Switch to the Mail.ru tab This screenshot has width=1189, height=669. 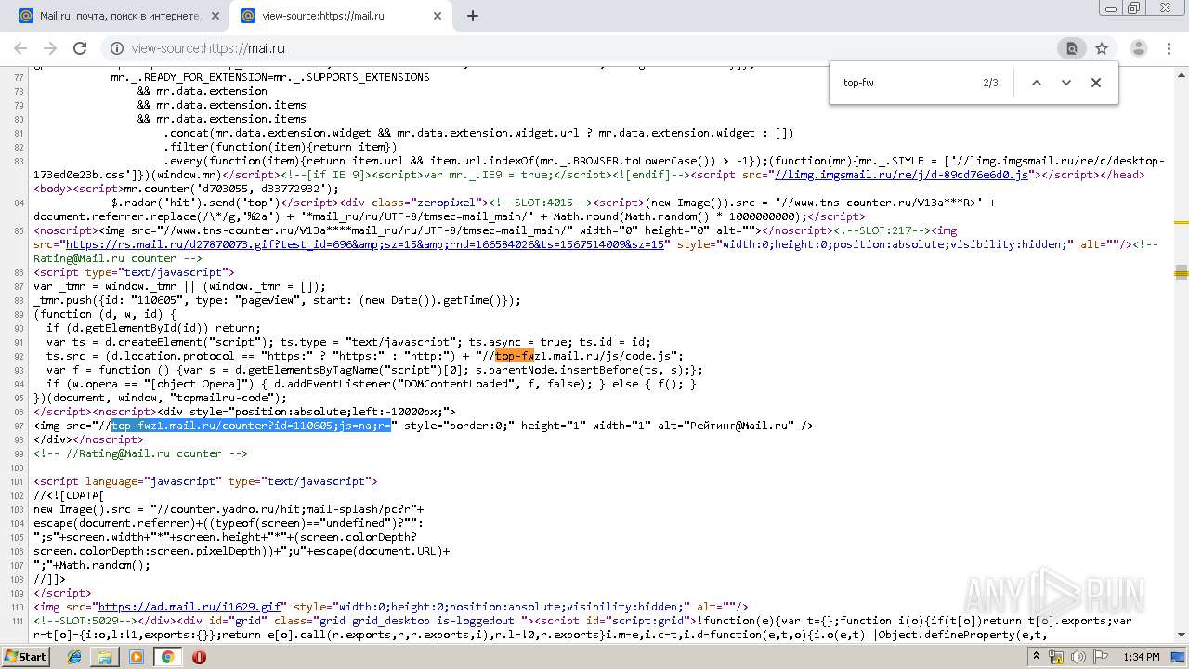117,16
